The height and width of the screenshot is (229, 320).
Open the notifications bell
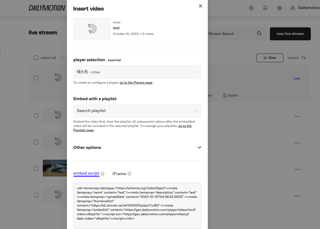point(265,8)
